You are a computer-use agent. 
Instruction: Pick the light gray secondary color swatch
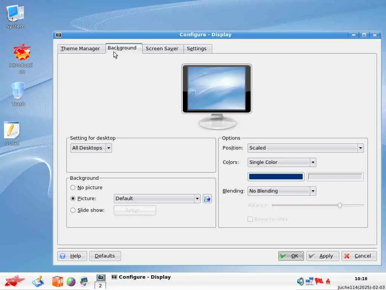coord(335,177)
